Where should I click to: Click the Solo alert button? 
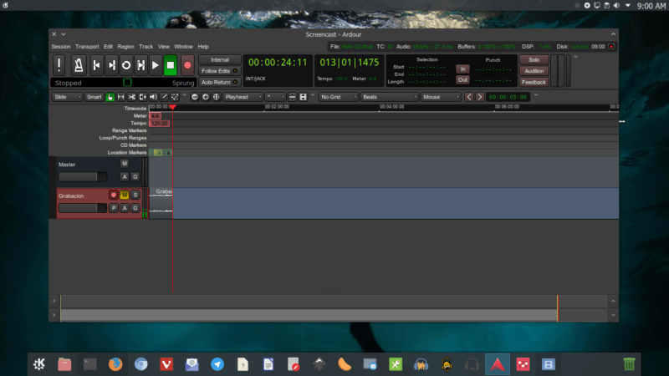coord(534,60)
